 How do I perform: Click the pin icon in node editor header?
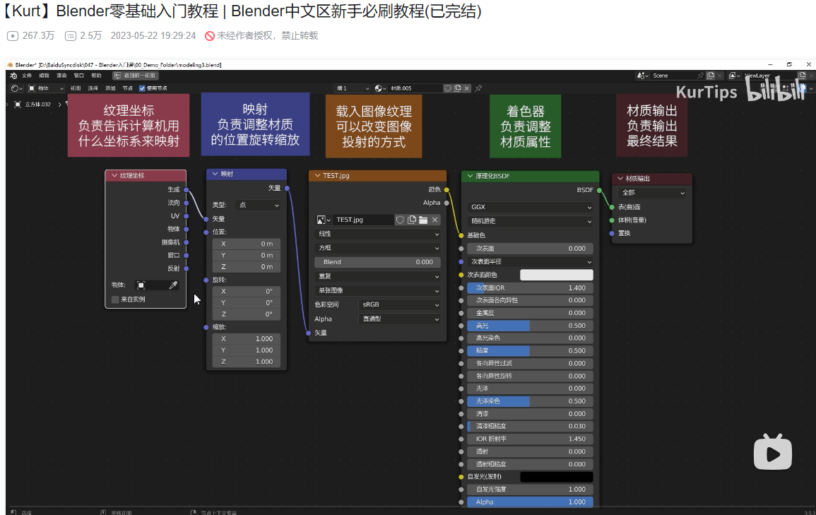click(x=478, y=88)
